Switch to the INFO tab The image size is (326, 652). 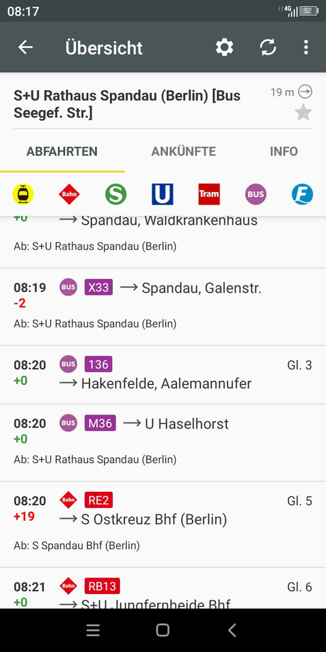tap(283, 152)
